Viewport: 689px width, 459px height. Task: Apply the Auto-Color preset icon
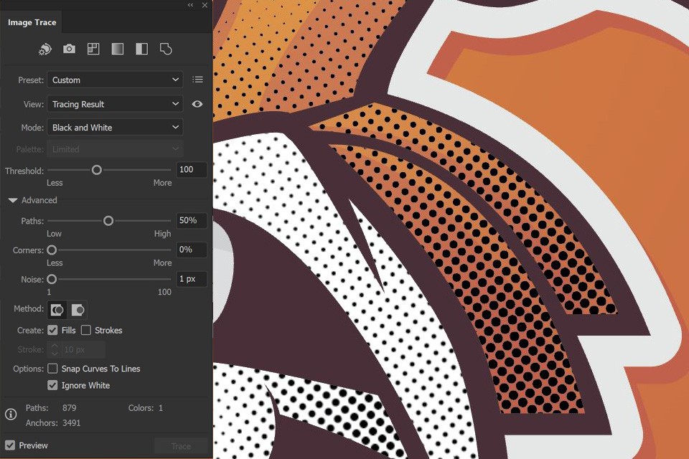tap(44, 49)
